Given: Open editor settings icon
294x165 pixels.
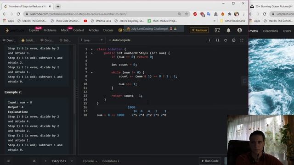Looking at the screenshot, I should point(234,40).
